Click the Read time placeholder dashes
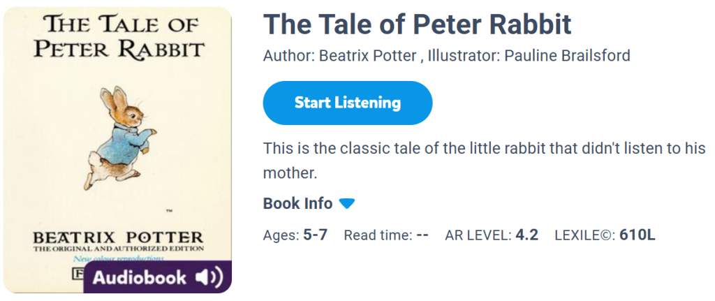The height and width of the screenshot is (301, 715). click(422, 235)
